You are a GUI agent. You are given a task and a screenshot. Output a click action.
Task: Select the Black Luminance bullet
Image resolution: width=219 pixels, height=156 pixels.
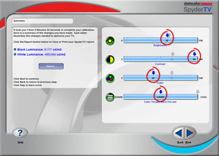15,50
